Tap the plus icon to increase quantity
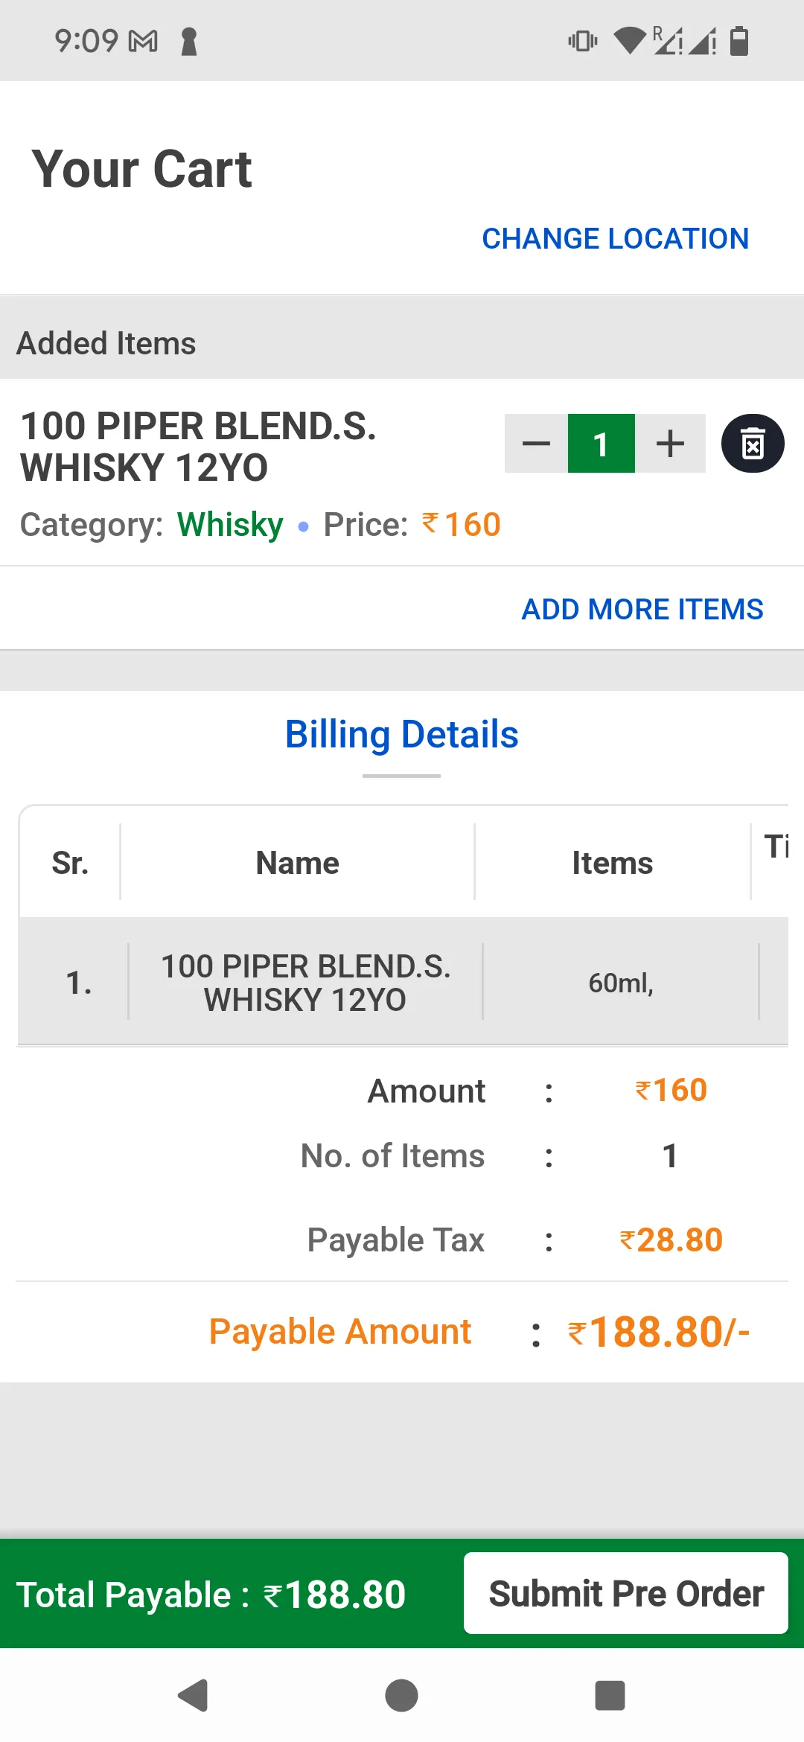This screenshot has height=1742, width=804. click(669, 443)
